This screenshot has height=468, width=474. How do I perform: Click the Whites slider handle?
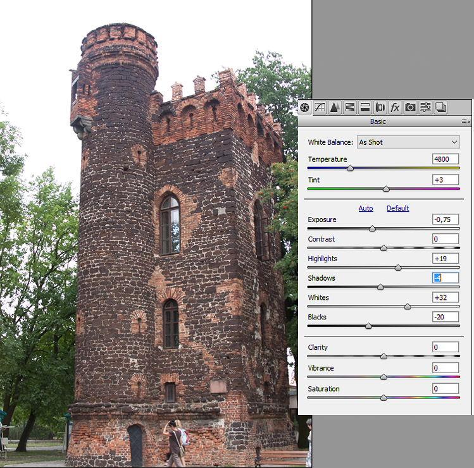click(x=408, y=306)
